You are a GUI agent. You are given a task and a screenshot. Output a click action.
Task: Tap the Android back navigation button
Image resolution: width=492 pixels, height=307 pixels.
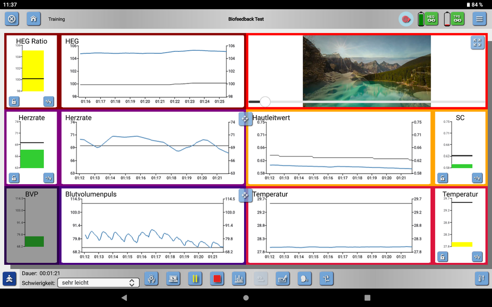coord(124,298)
